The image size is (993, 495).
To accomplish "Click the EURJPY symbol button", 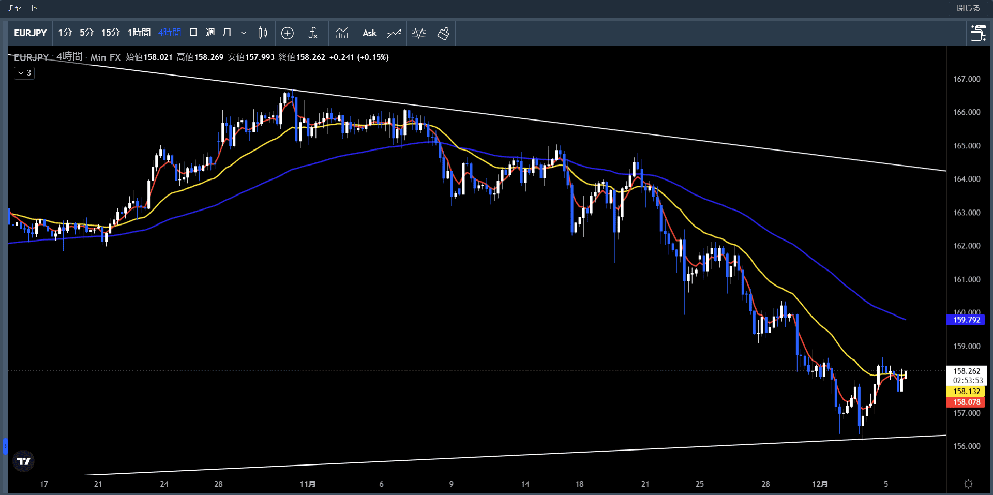I will pyautogui.click(x=30, y=33).
